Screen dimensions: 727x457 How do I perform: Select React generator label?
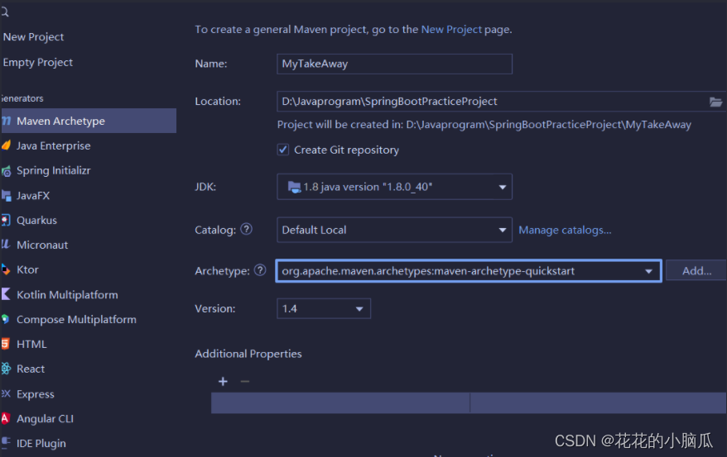tap(31, 369)
